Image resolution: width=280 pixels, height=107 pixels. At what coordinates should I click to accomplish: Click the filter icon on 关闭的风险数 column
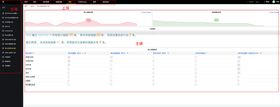[x=206, y=53]
